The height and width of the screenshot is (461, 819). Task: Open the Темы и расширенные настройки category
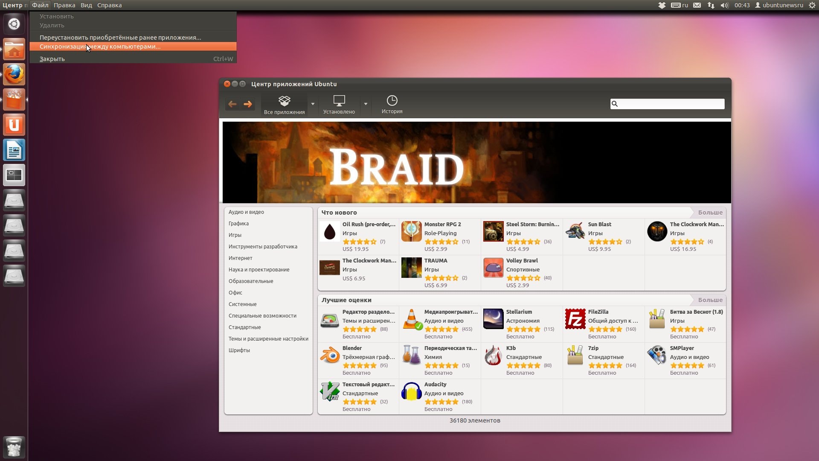pyautogui.click(x=268, y=339)
